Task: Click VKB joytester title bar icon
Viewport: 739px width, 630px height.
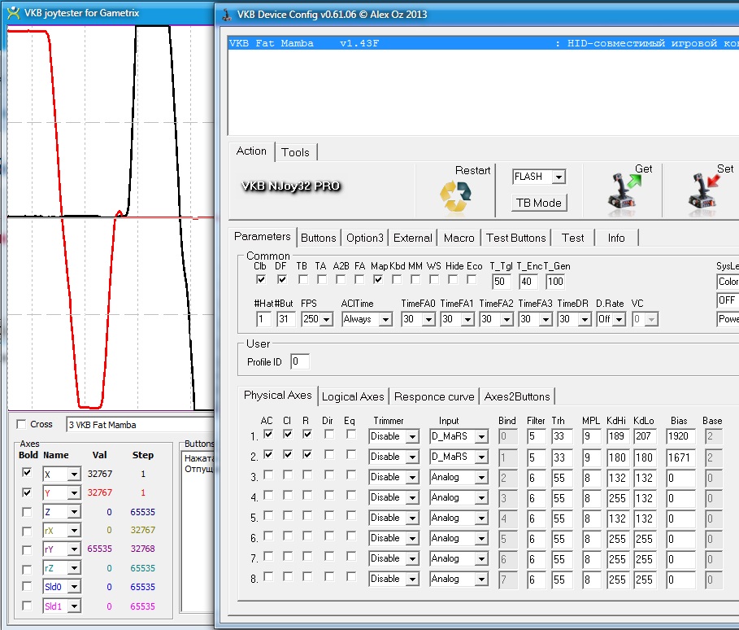Action: point(14,13)
